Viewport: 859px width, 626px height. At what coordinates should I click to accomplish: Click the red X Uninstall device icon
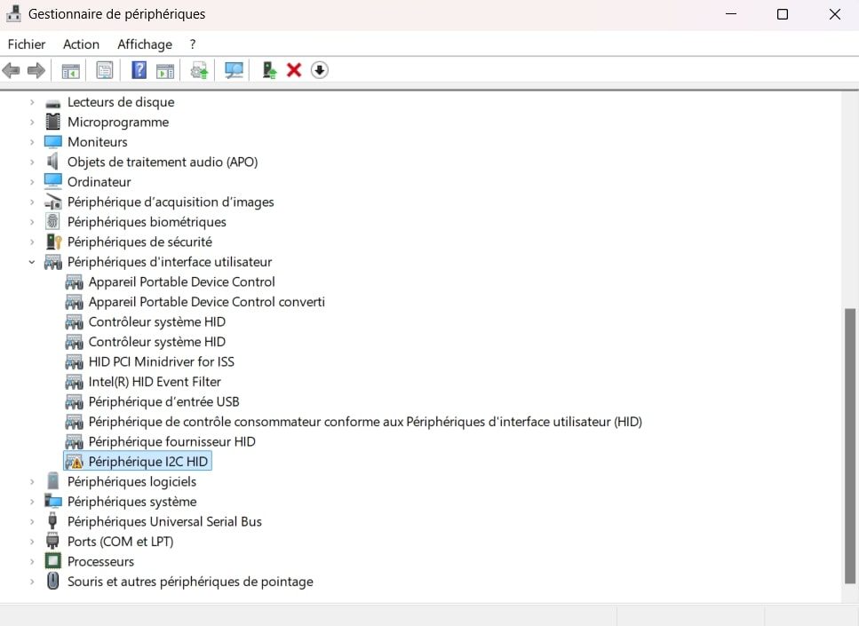(x=293, y=70)
